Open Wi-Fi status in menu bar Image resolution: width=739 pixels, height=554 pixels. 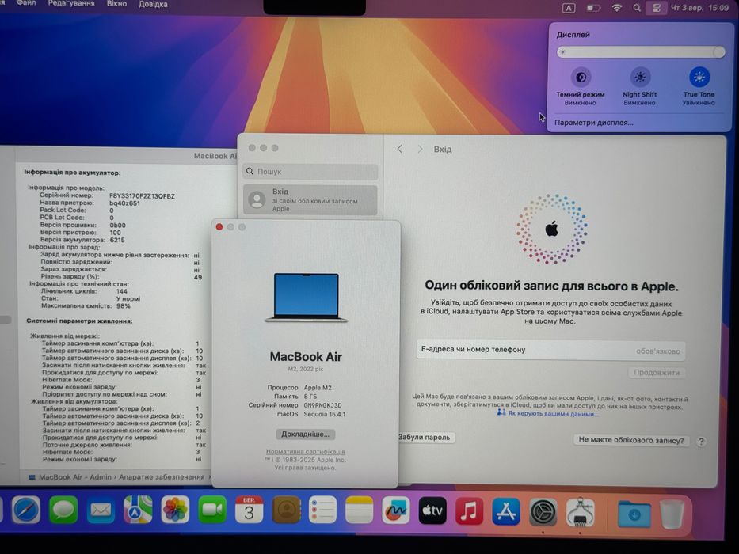pyautogui.click(x=616, y=8)
